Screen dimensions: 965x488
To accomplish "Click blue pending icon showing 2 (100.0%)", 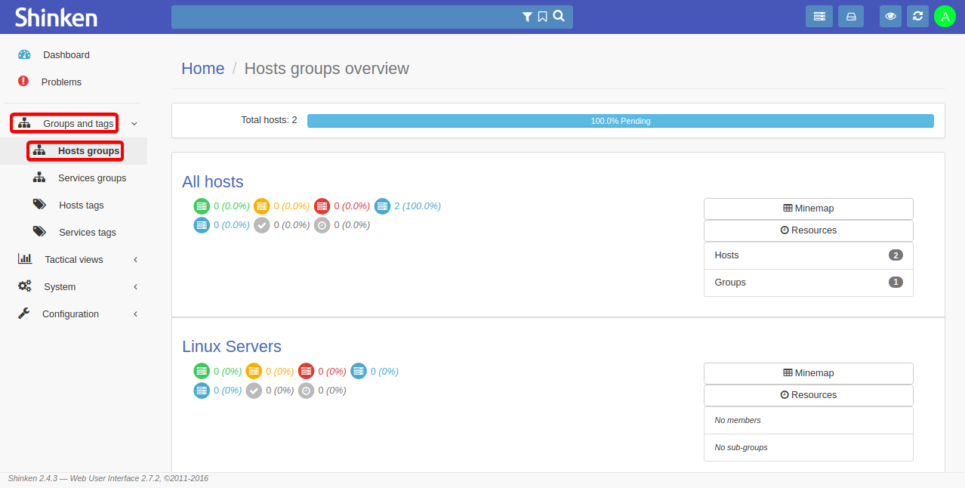I will click(383, 206).
